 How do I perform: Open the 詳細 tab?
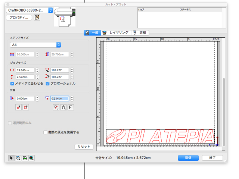[141, 33]
